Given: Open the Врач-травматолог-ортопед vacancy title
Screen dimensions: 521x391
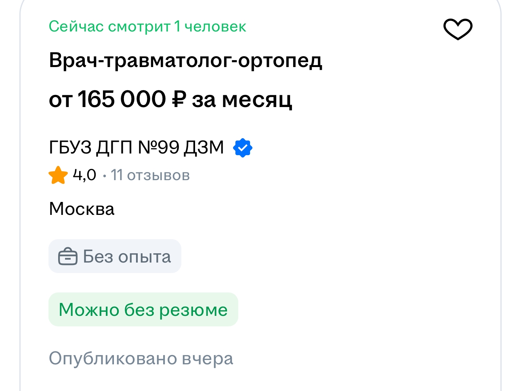Looking at the screenshot, I should 185,61.
